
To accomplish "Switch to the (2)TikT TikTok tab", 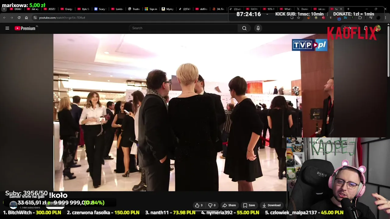I will click(x=184, y=9).
